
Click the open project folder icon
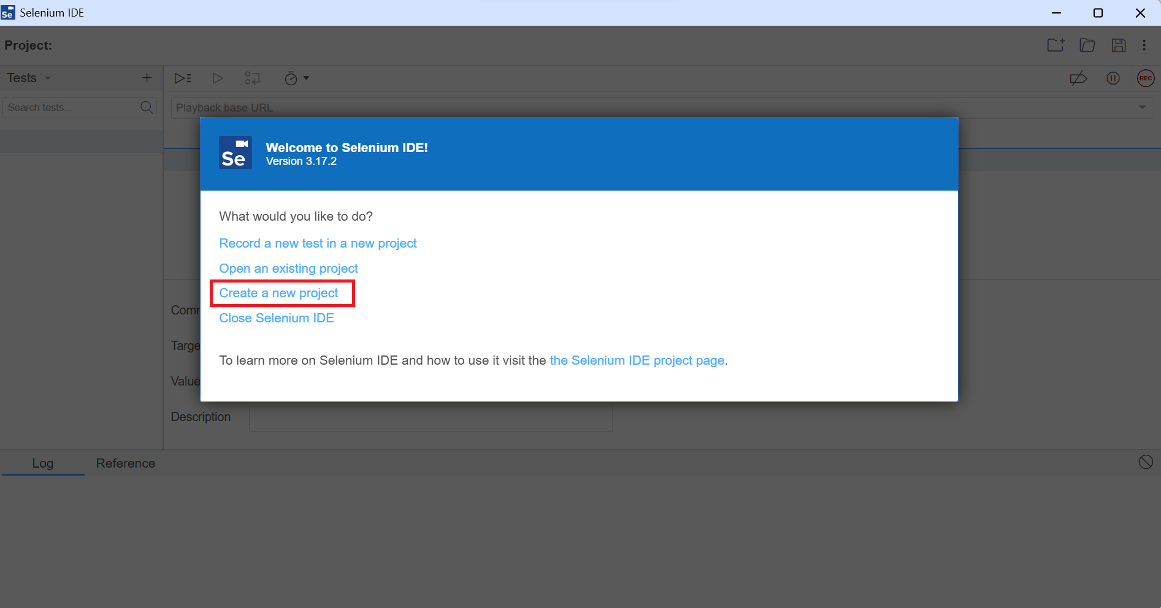point(1087,45)
